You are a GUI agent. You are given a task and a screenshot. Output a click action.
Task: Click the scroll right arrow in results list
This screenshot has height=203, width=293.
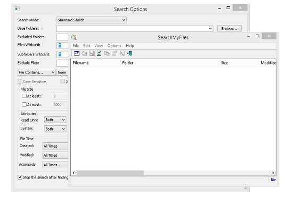(x=273, y=173)
